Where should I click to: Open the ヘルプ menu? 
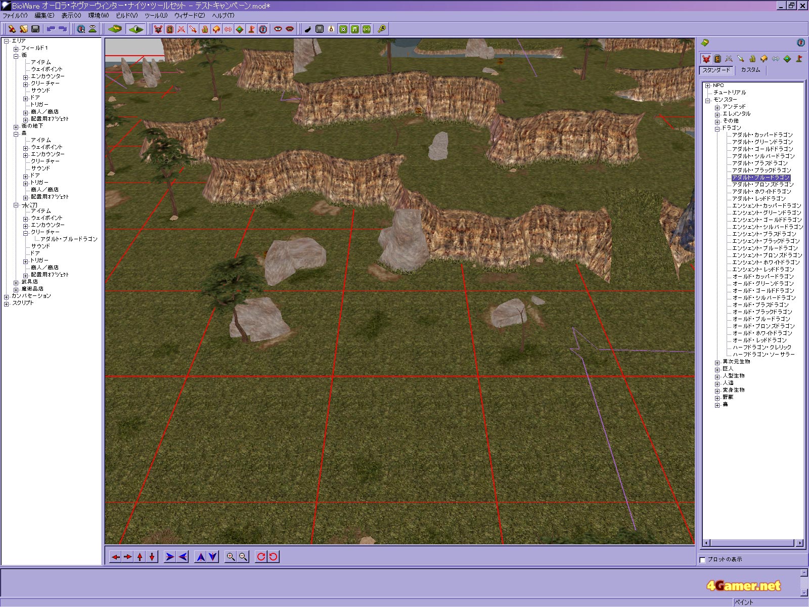pyautogui.click(x=223, y=16)
